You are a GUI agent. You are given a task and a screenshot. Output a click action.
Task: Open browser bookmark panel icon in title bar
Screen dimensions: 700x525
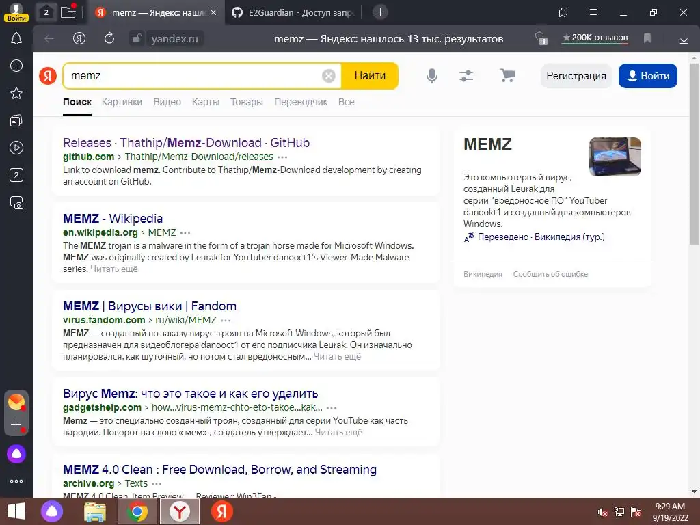tap(563, 12)
